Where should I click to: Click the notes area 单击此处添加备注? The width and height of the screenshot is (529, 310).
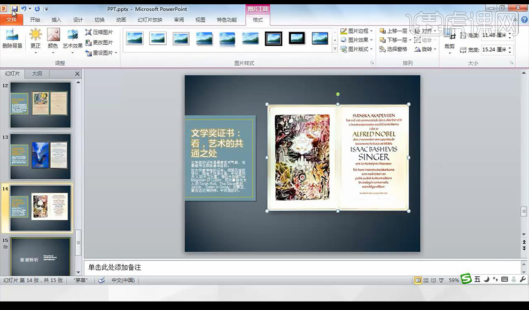(115, 267)
